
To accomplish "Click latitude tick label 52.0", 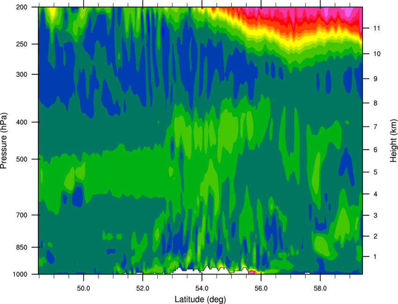I will tap(143, 289).
